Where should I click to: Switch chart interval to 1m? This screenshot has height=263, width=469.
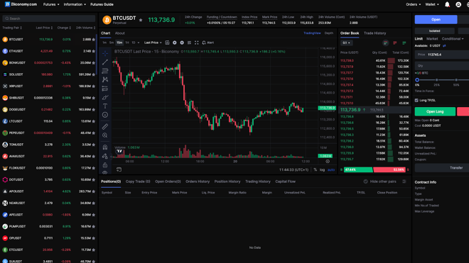point(104,43)
